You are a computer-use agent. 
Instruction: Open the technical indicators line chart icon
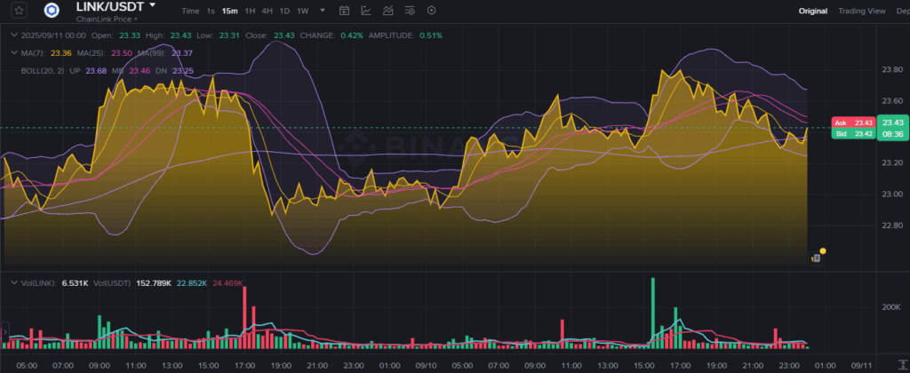coord(367,11)
